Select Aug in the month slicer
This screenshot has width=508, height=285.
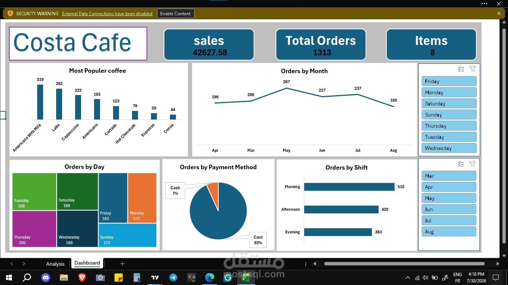pos(449,232)
